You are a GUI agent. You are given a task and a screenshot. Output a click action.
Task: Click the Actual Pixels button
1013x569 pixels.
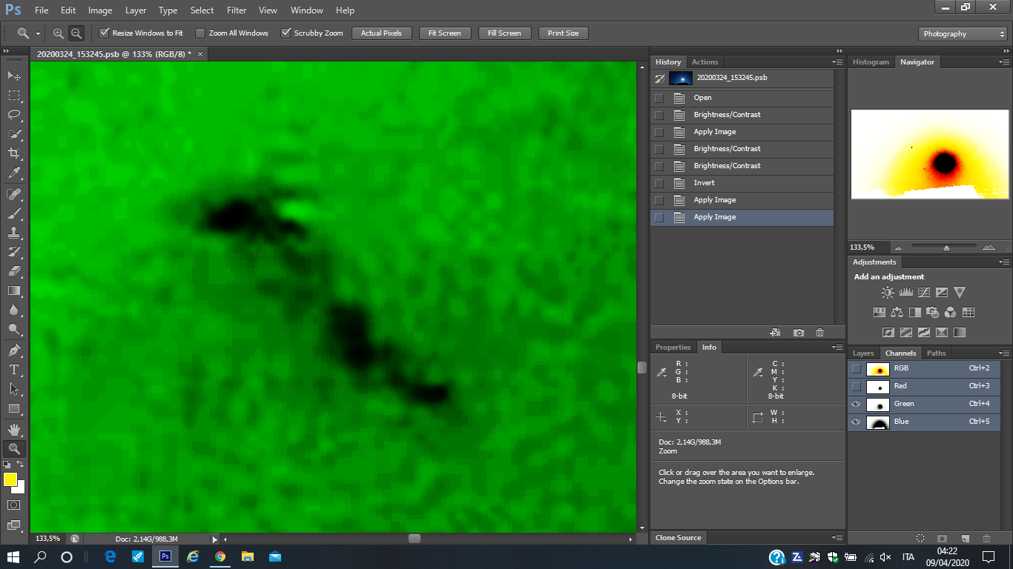381,33
